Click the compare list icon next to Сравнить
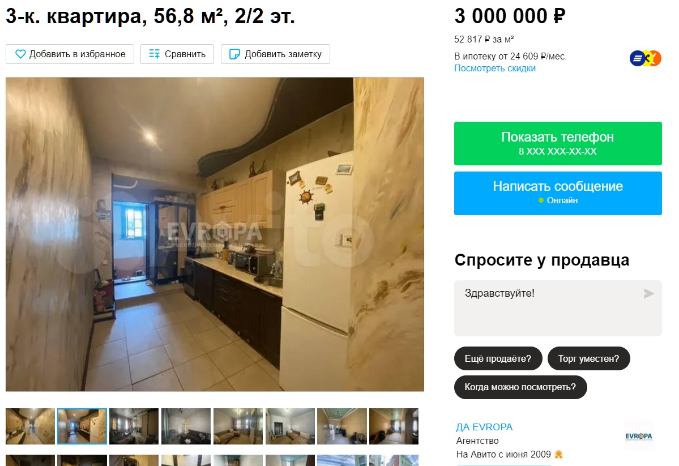The image size is (679, 466). (x=154, y=54)
